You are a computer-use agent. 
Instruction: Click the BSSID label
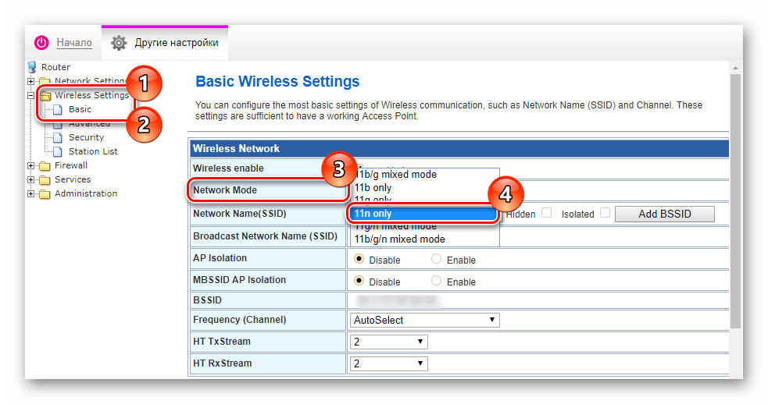(x=207, y=300)
